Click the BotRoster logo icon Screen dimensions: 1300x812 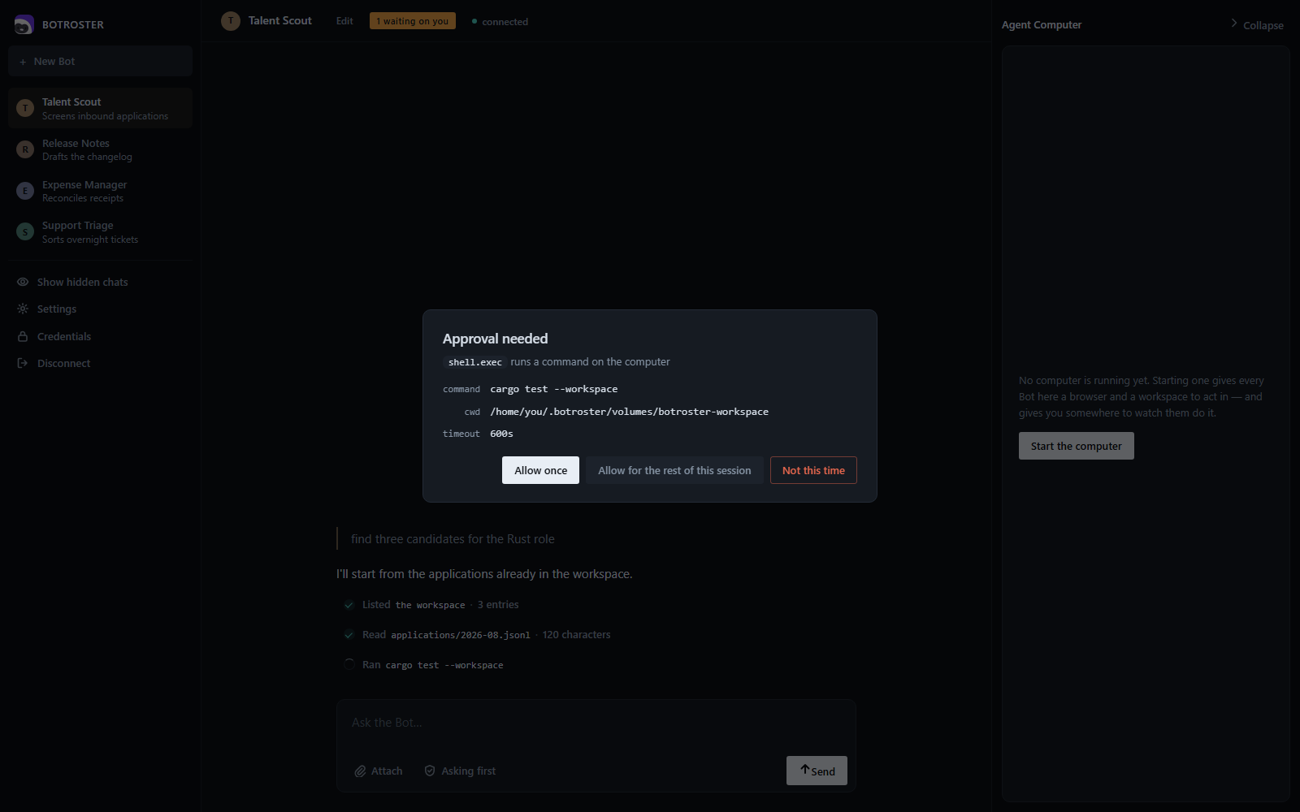click(x=24, y=24)
